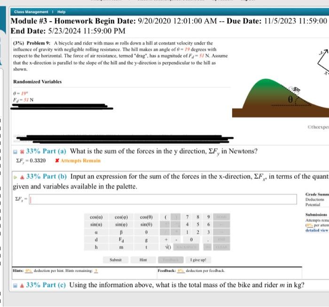Image resolution: width=329 pixels, height=307 pixels.
Task: Click the minus operator key
Action: click(176, 240)
